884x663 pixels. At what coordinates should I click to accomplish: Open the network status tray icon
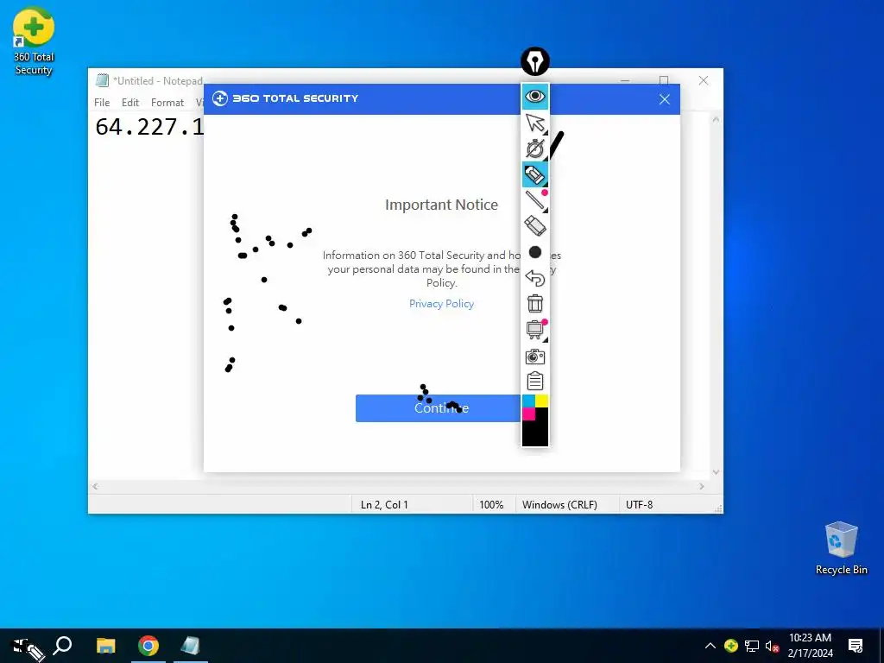(x=752, y=646)
